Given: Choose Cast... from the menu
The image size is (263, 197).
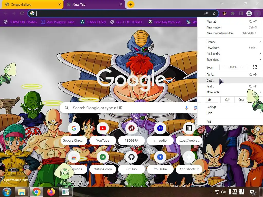Looking at the screenshot, I should coord(230,80).
